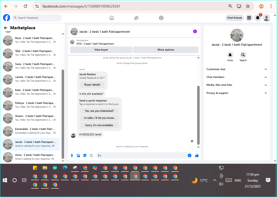
Task: Open the Groups icon in the top navigation
Action: pyautogui.click(x=161, y=18)
